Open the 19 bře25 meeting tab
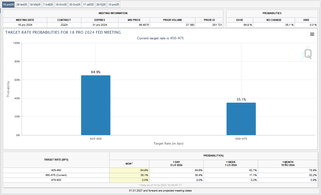This screenshot has width=321, height=195. (x=35, y=5)
